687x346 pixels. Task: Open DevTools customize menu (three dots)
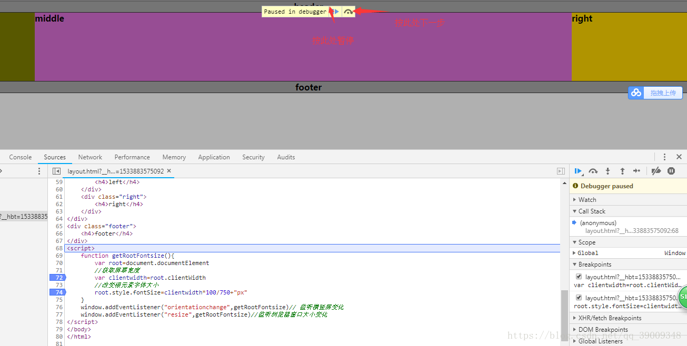click(664, 157)
